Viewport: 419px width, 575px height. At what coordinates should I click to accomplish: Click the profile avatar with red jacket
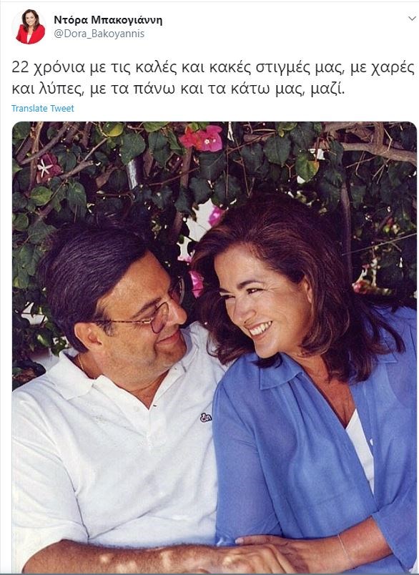[x=30, y=26]
